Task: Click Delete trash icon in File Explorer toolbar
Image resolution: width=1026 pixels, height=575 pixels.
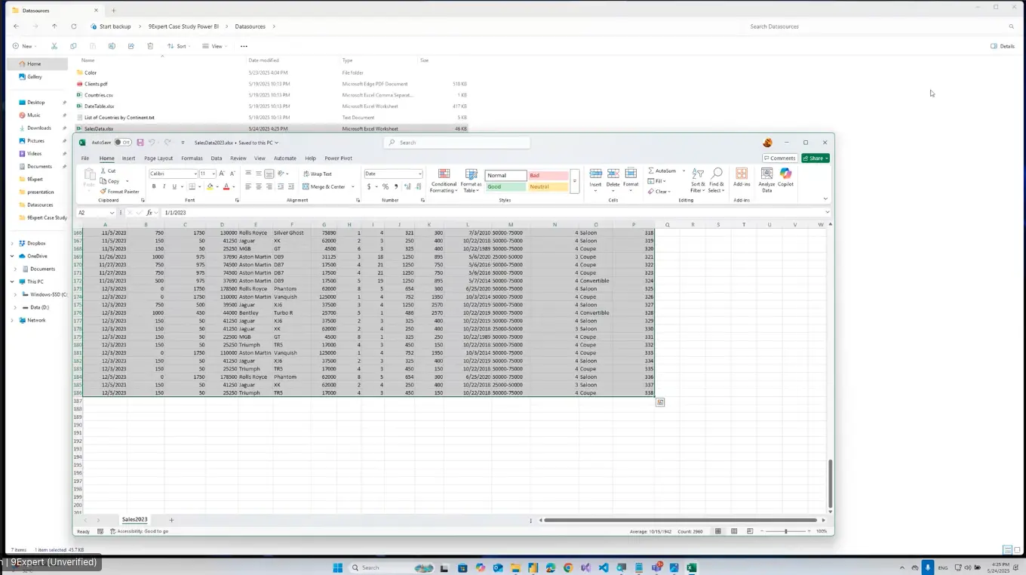Action: pyautogui.click(x=151, y=46)
